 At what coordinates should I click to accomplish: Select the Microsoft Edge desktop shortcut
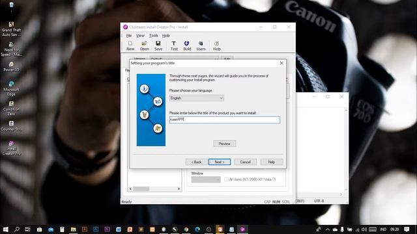(11, 88)
